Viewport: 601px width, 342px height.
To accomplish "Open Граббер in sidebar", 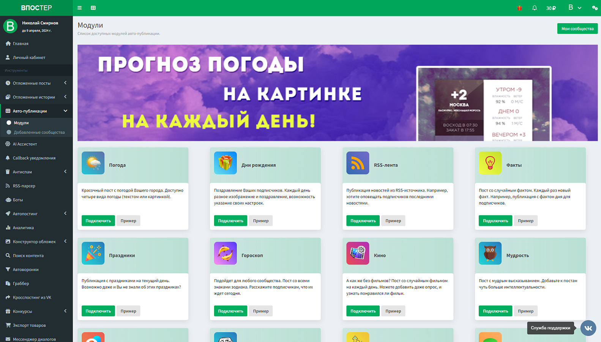I will pyautogui.click(x=36, y=283).
